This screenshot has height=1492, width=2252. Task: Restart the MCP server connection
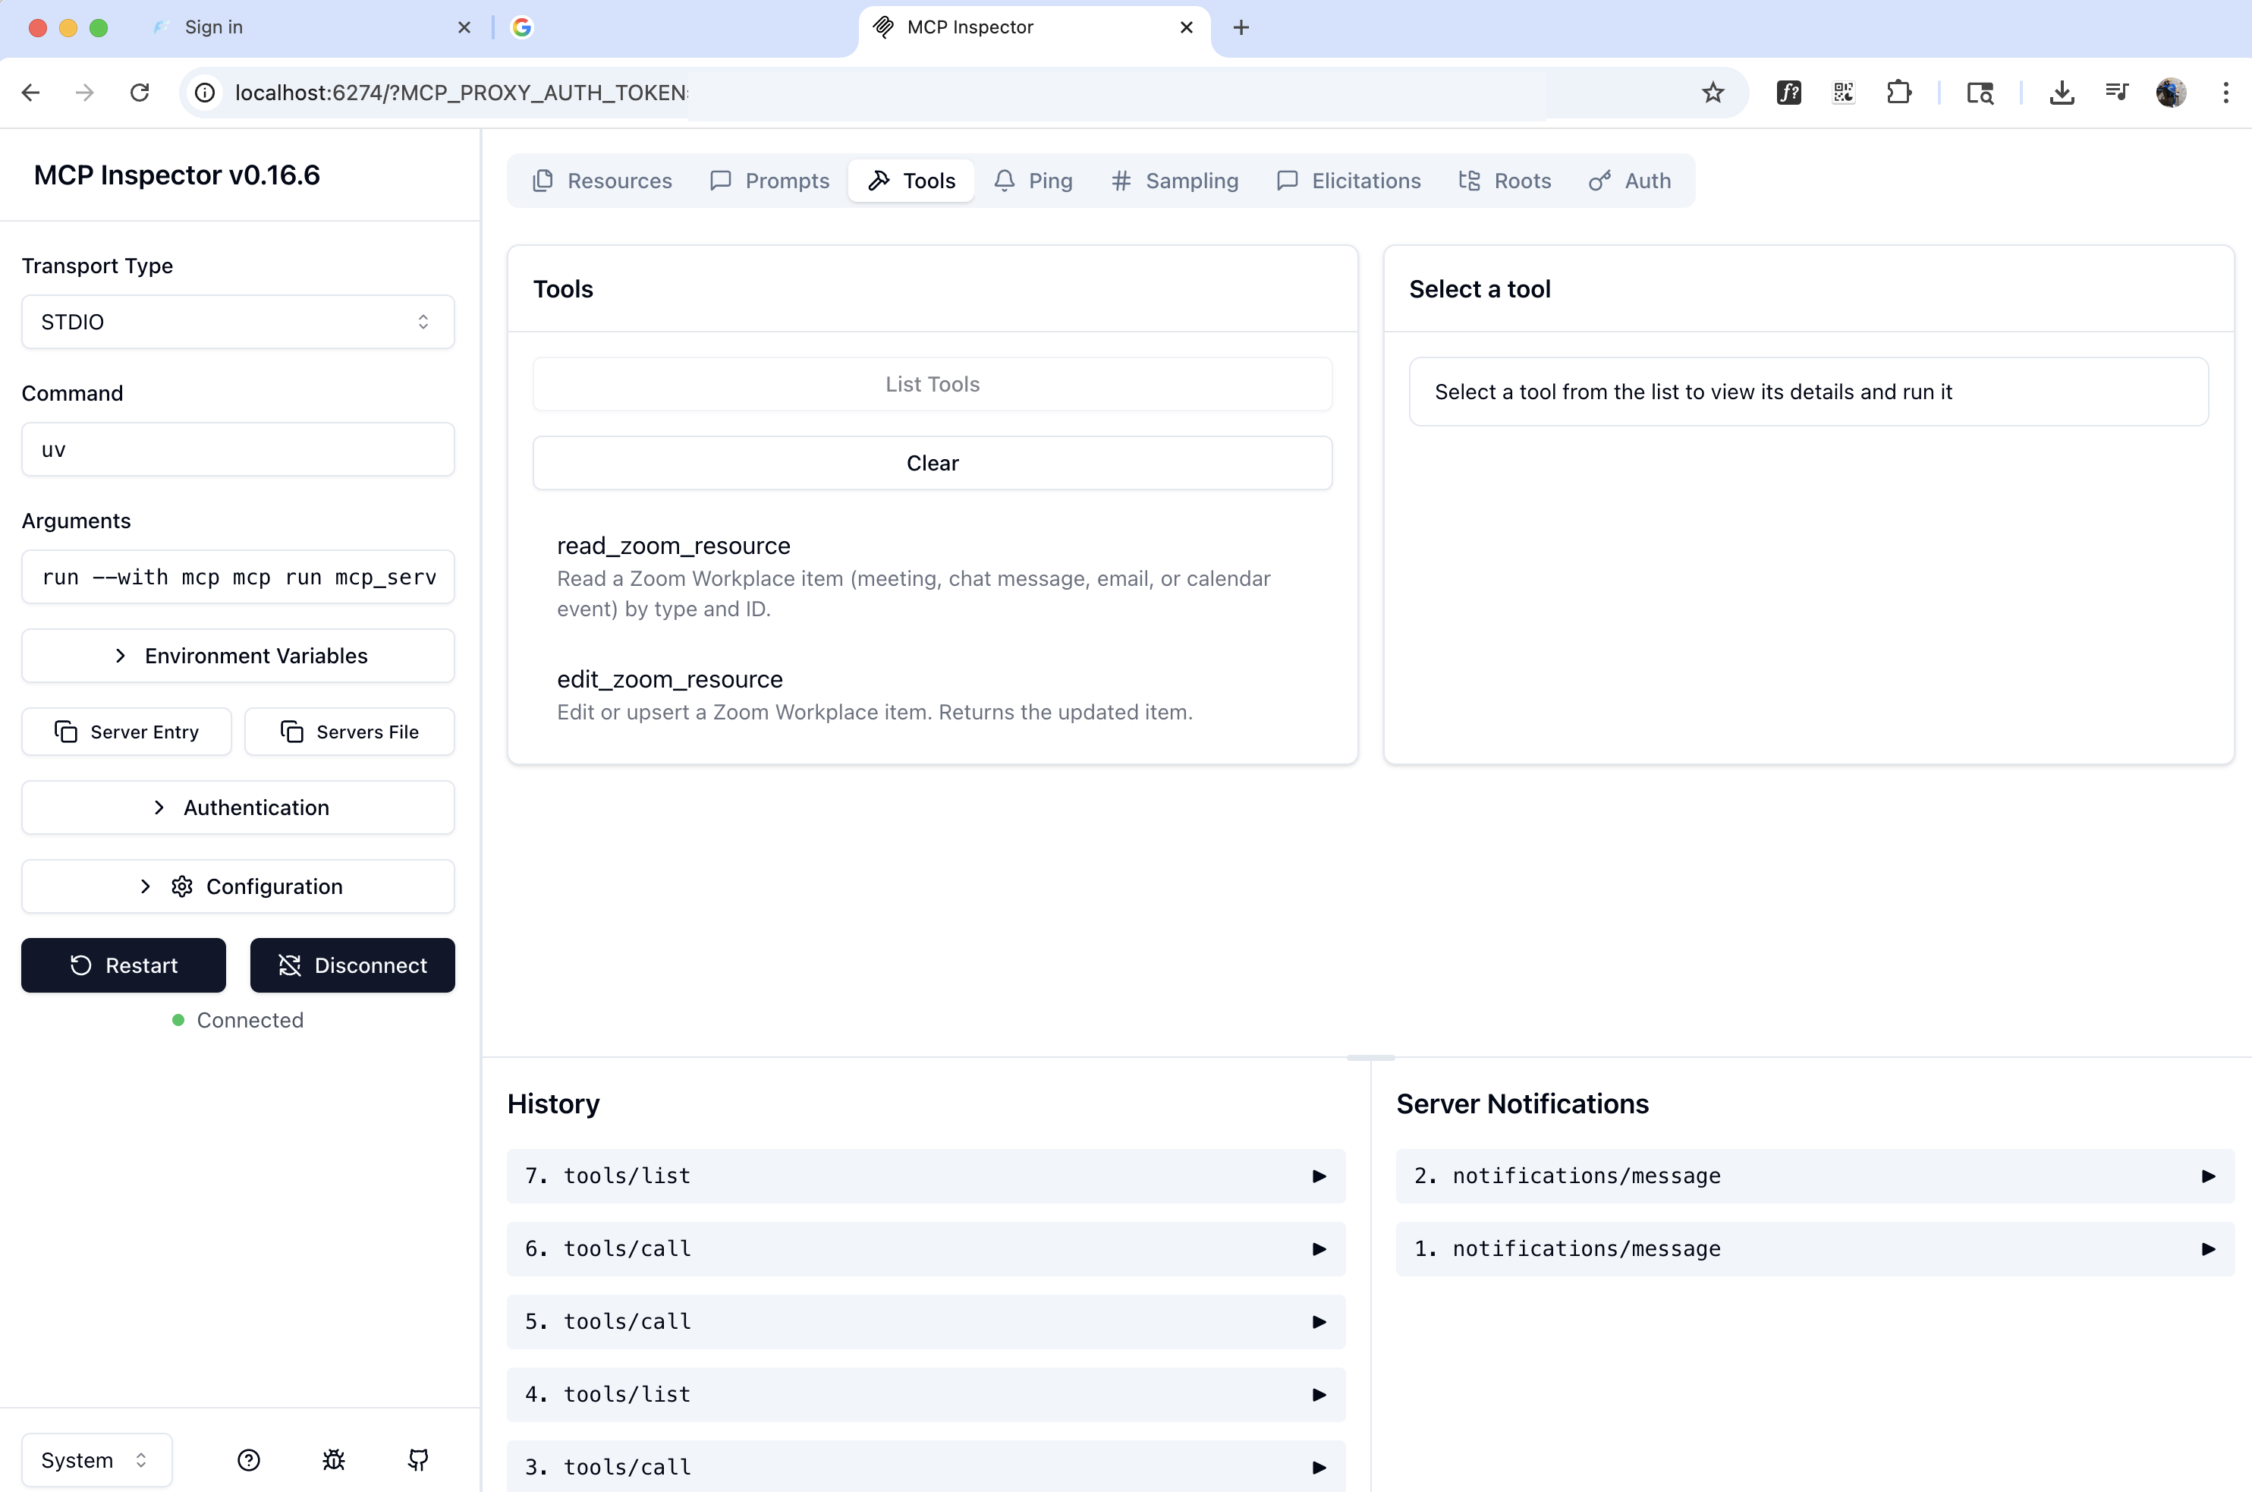pos(124,966)
